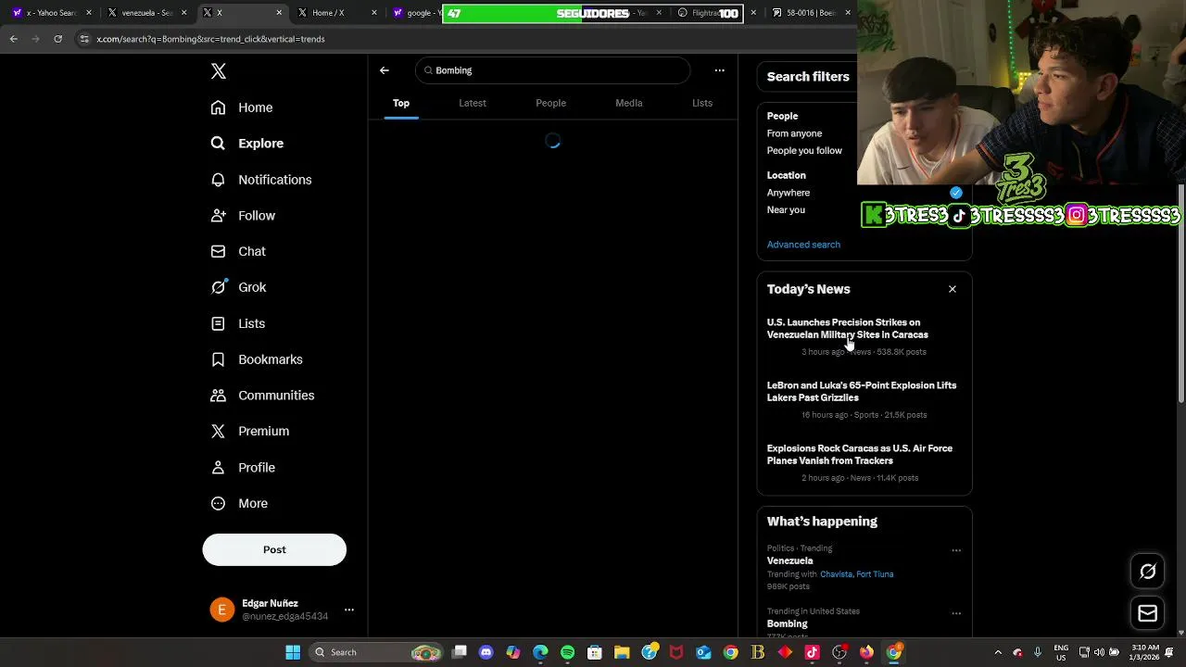
Task: Open more options for Venezuela trend
Action: point(956,550)
